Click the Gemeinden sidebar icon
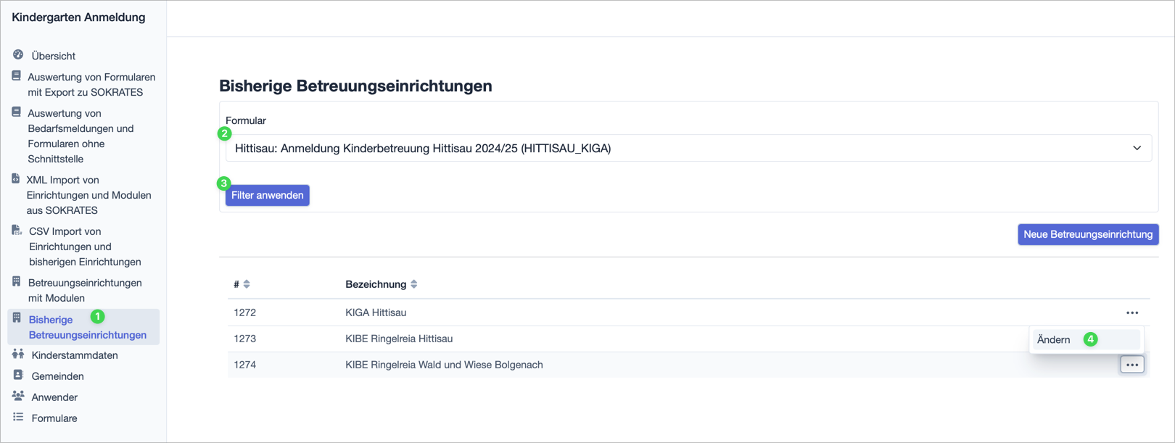This screenshot has height=443, width=1175. (18, 376)
